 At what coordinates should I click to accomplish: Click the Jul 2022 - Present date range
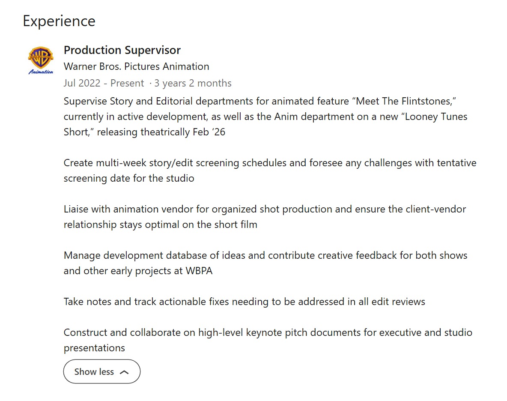tap(104, 83)
